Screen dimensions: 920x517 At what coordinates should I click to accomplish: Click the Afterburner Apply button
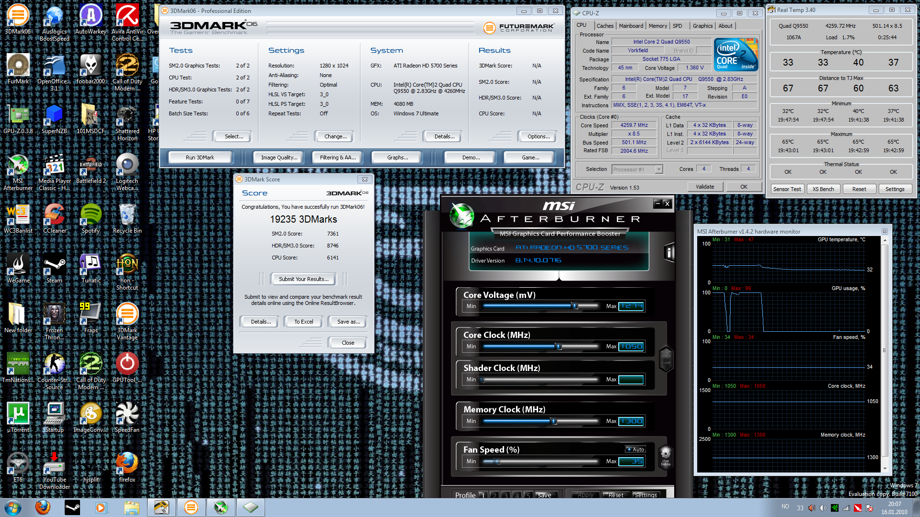[585, 495]
